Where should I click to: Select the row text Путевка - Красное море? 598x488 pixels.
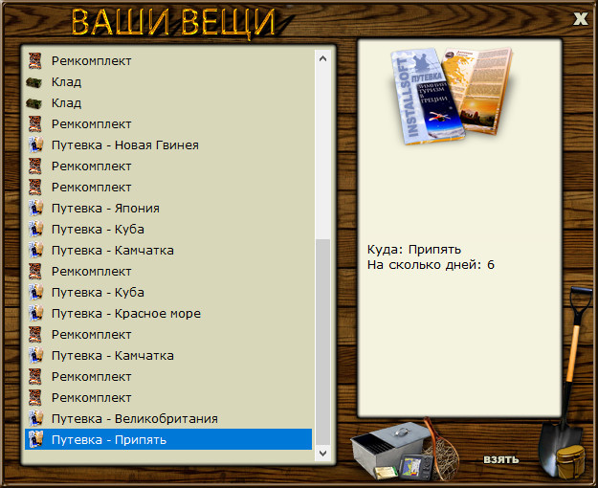coord(126,314)
